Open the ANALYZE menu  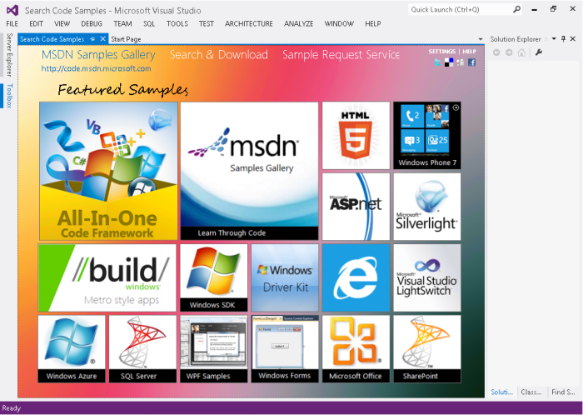(298, 24)
